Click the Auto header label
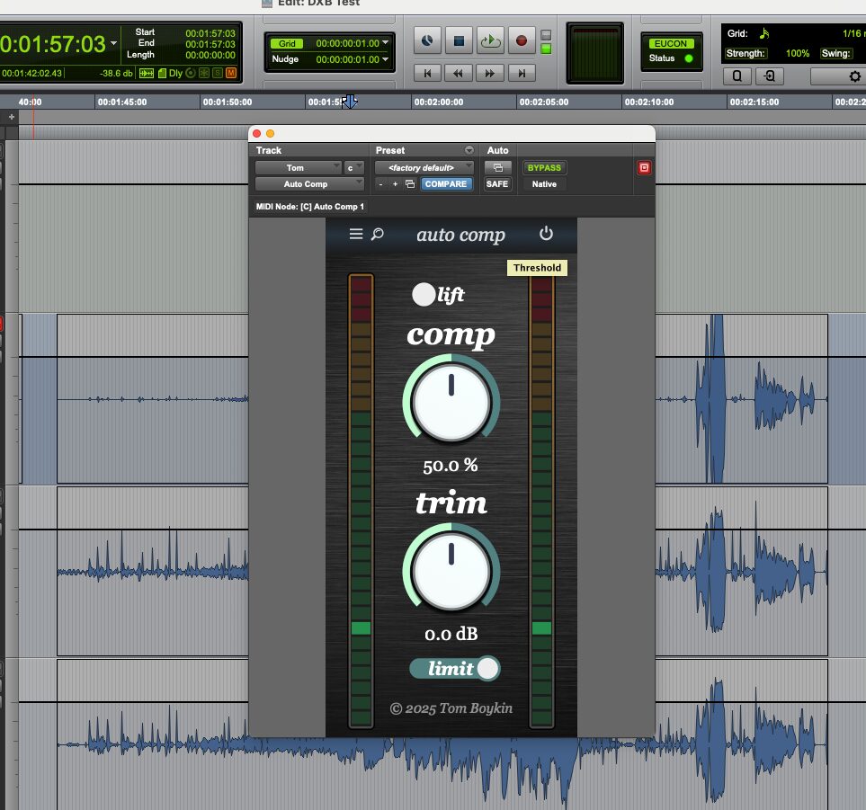The height and width of the screenshot is (810, 866). click(x=497, y=150)
